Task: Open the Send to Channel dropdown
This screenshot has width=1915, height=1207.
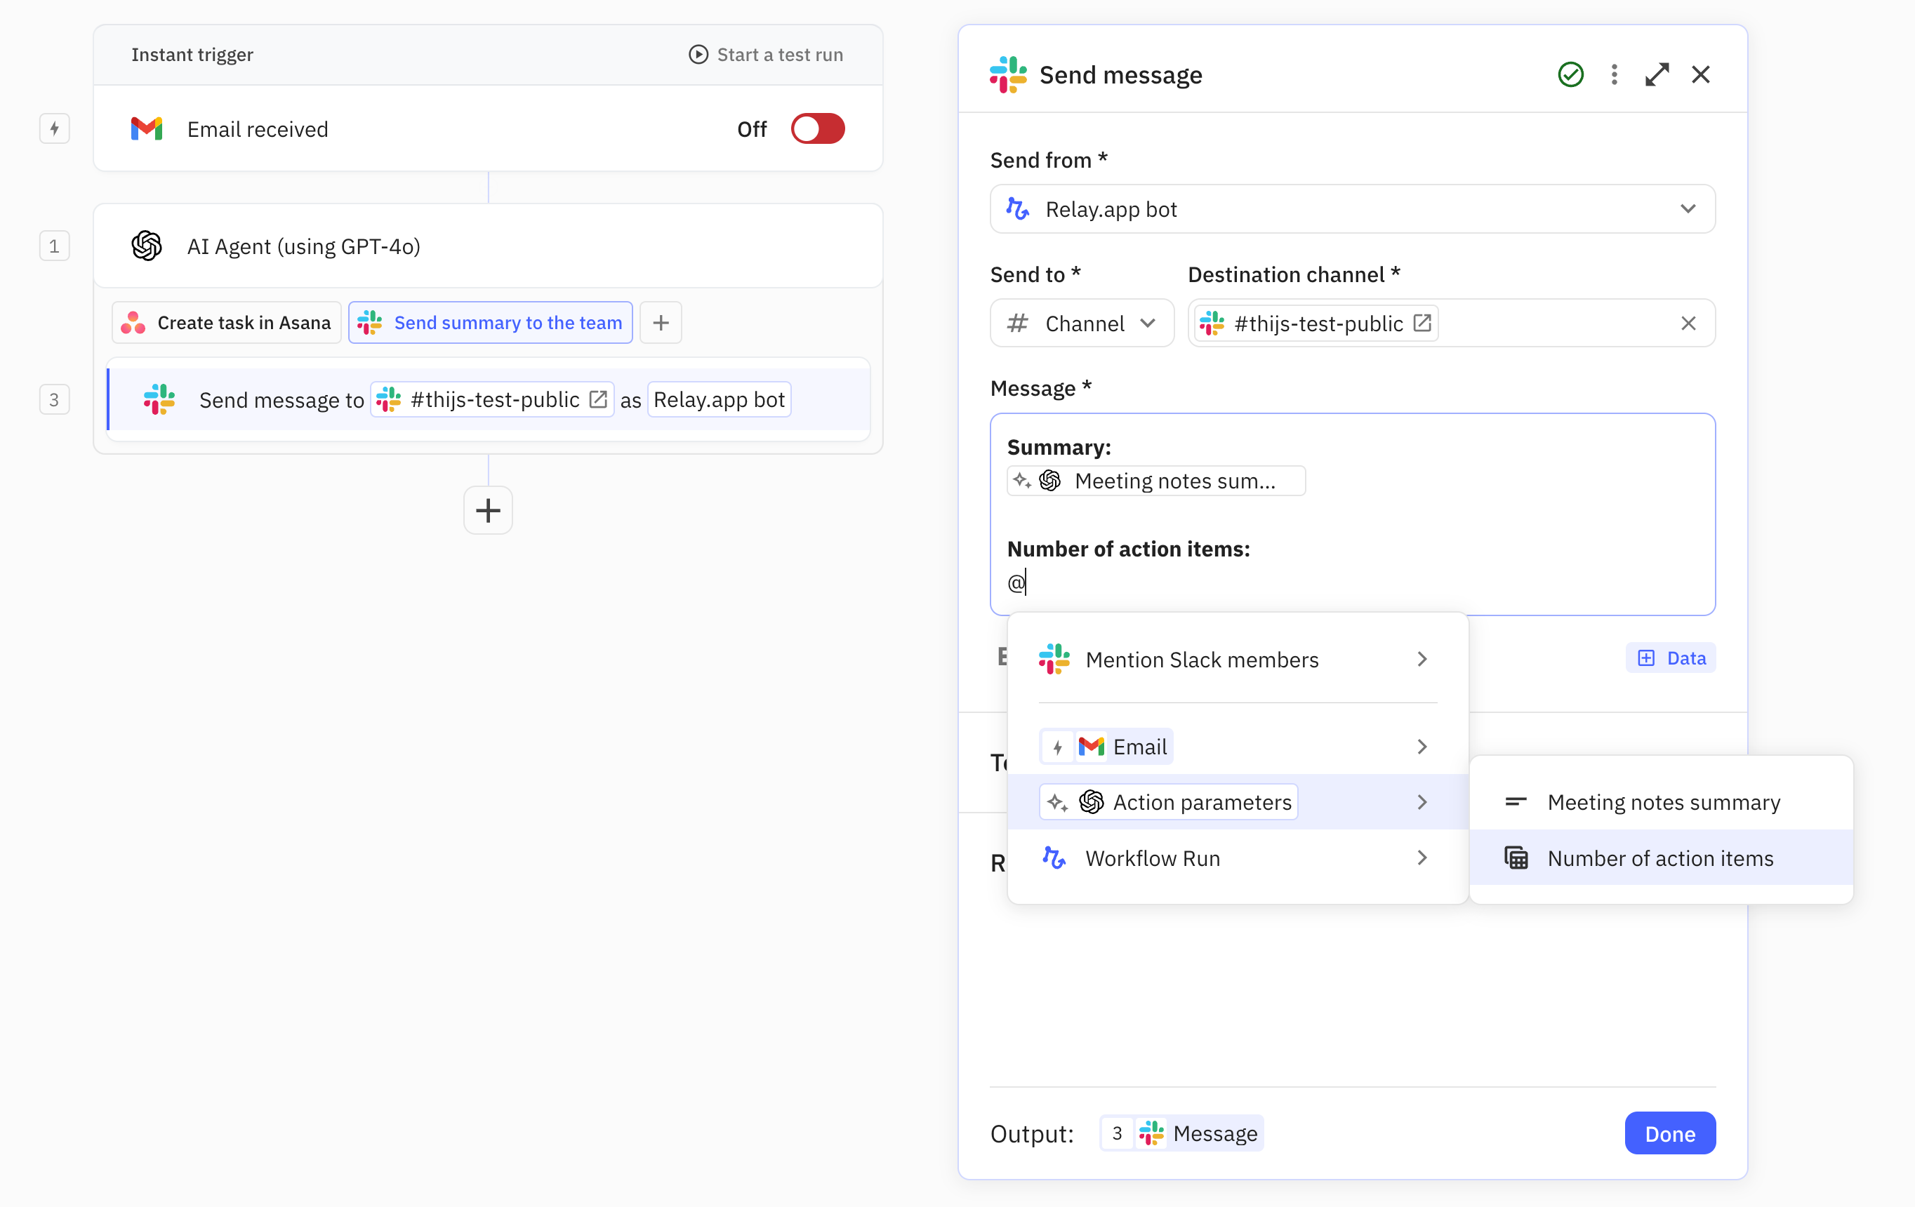Action: pos(1081,323)
